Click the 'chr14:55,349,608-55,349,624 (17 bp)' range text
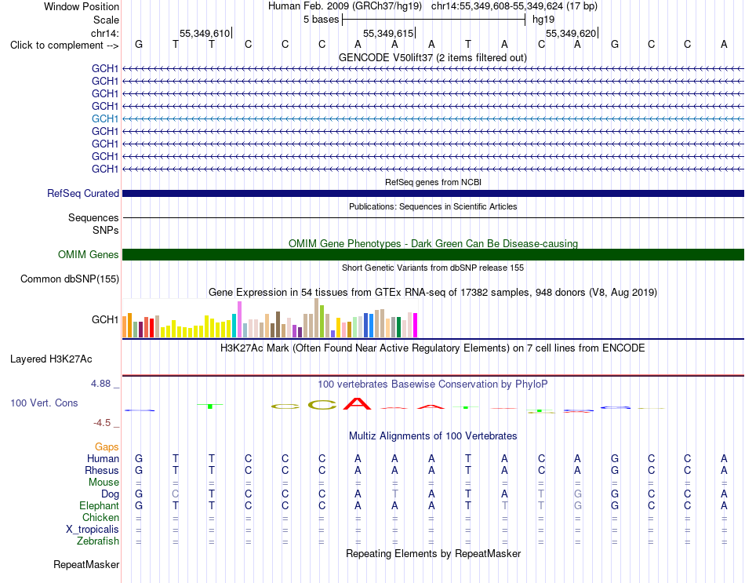Image resolution: width=745 pixels, height=583 pixels. (514, 6)
